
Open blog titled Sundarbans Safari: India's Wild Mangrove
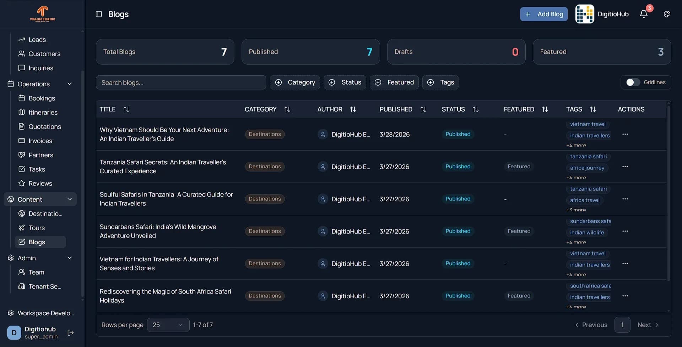pos(158,231)
